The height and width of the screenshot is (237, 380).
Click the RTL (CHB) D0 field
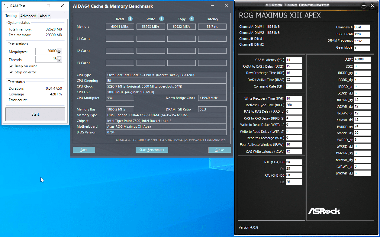(x=294, y=175)
